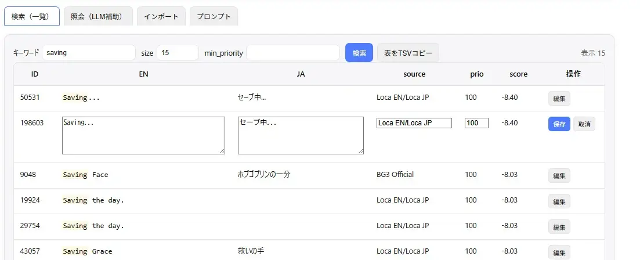
Task: Click 編集 for Saving Face row
Action: 559,175
